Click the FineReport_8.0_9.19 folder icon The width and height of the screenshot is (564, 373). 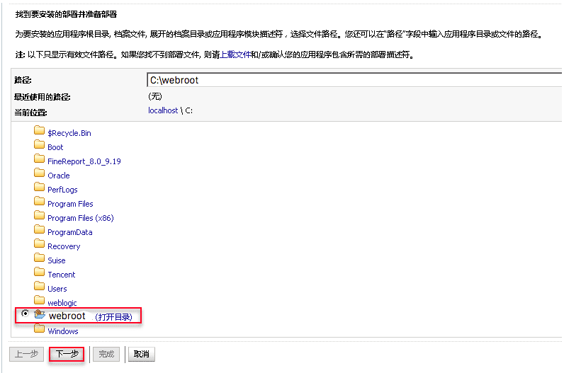39,159
